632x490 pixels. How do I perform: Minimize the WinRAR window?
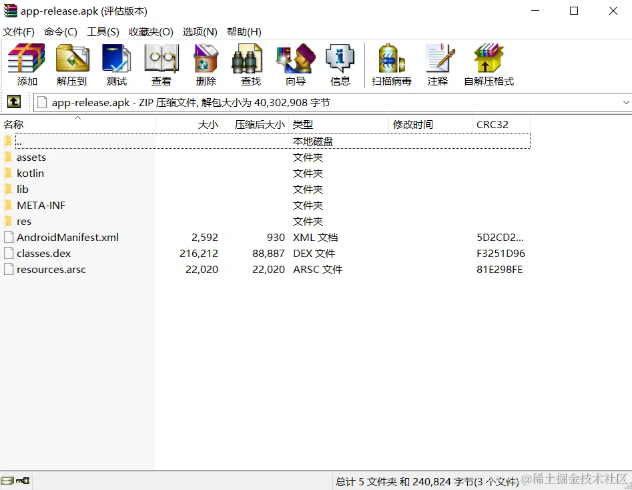535,11
